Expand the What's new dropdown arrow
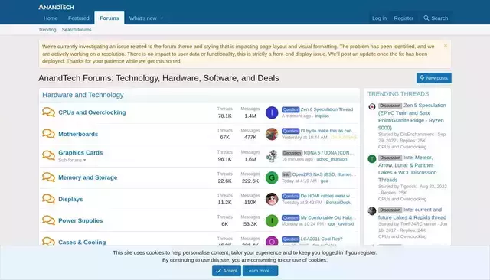Viewport: 490px width, 280px height. tap(162, 18)
